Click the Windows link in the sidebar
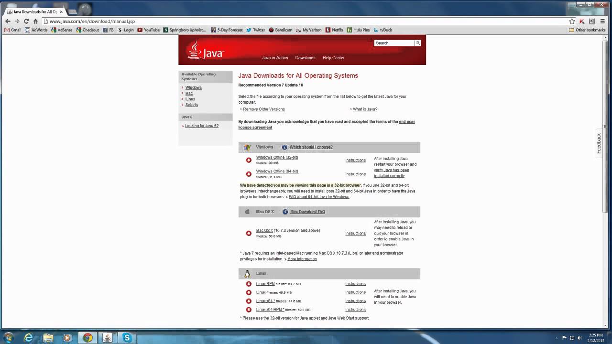Viewport: 612px width, 344px height. click(x=193, y=87)
